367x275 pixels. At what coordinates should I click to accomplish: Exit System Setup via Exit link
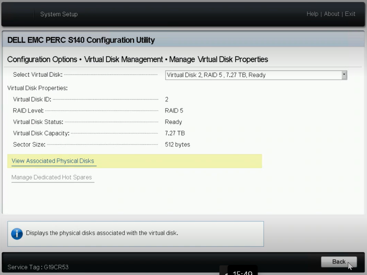pos(350,14)
